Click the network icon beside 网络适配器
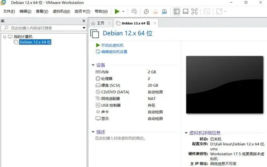 [98, 98]
